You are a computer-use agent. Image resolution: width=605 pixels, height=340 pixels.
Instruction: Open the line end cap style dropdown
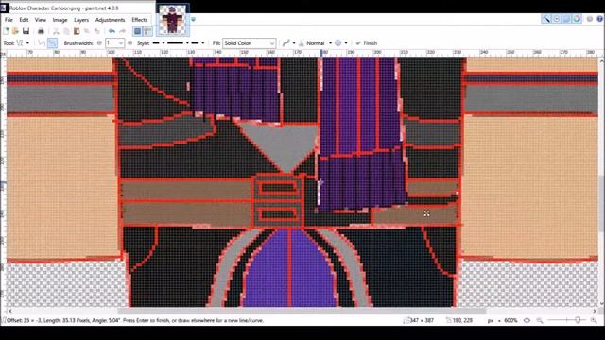tap(198, 43)
